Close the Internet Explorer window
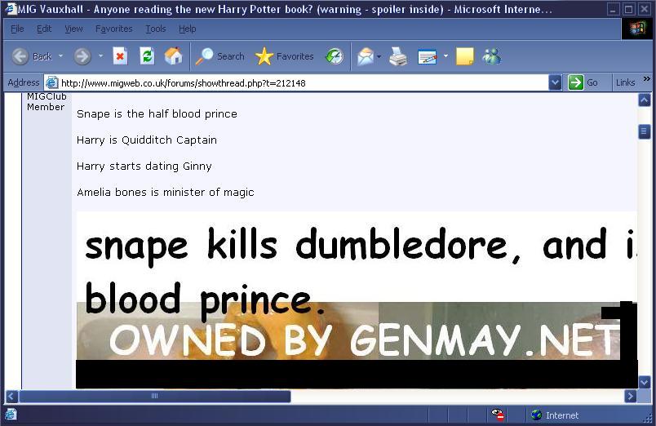Image resolution: width=656 pixels, height=426 pixels. coord(644,9)
